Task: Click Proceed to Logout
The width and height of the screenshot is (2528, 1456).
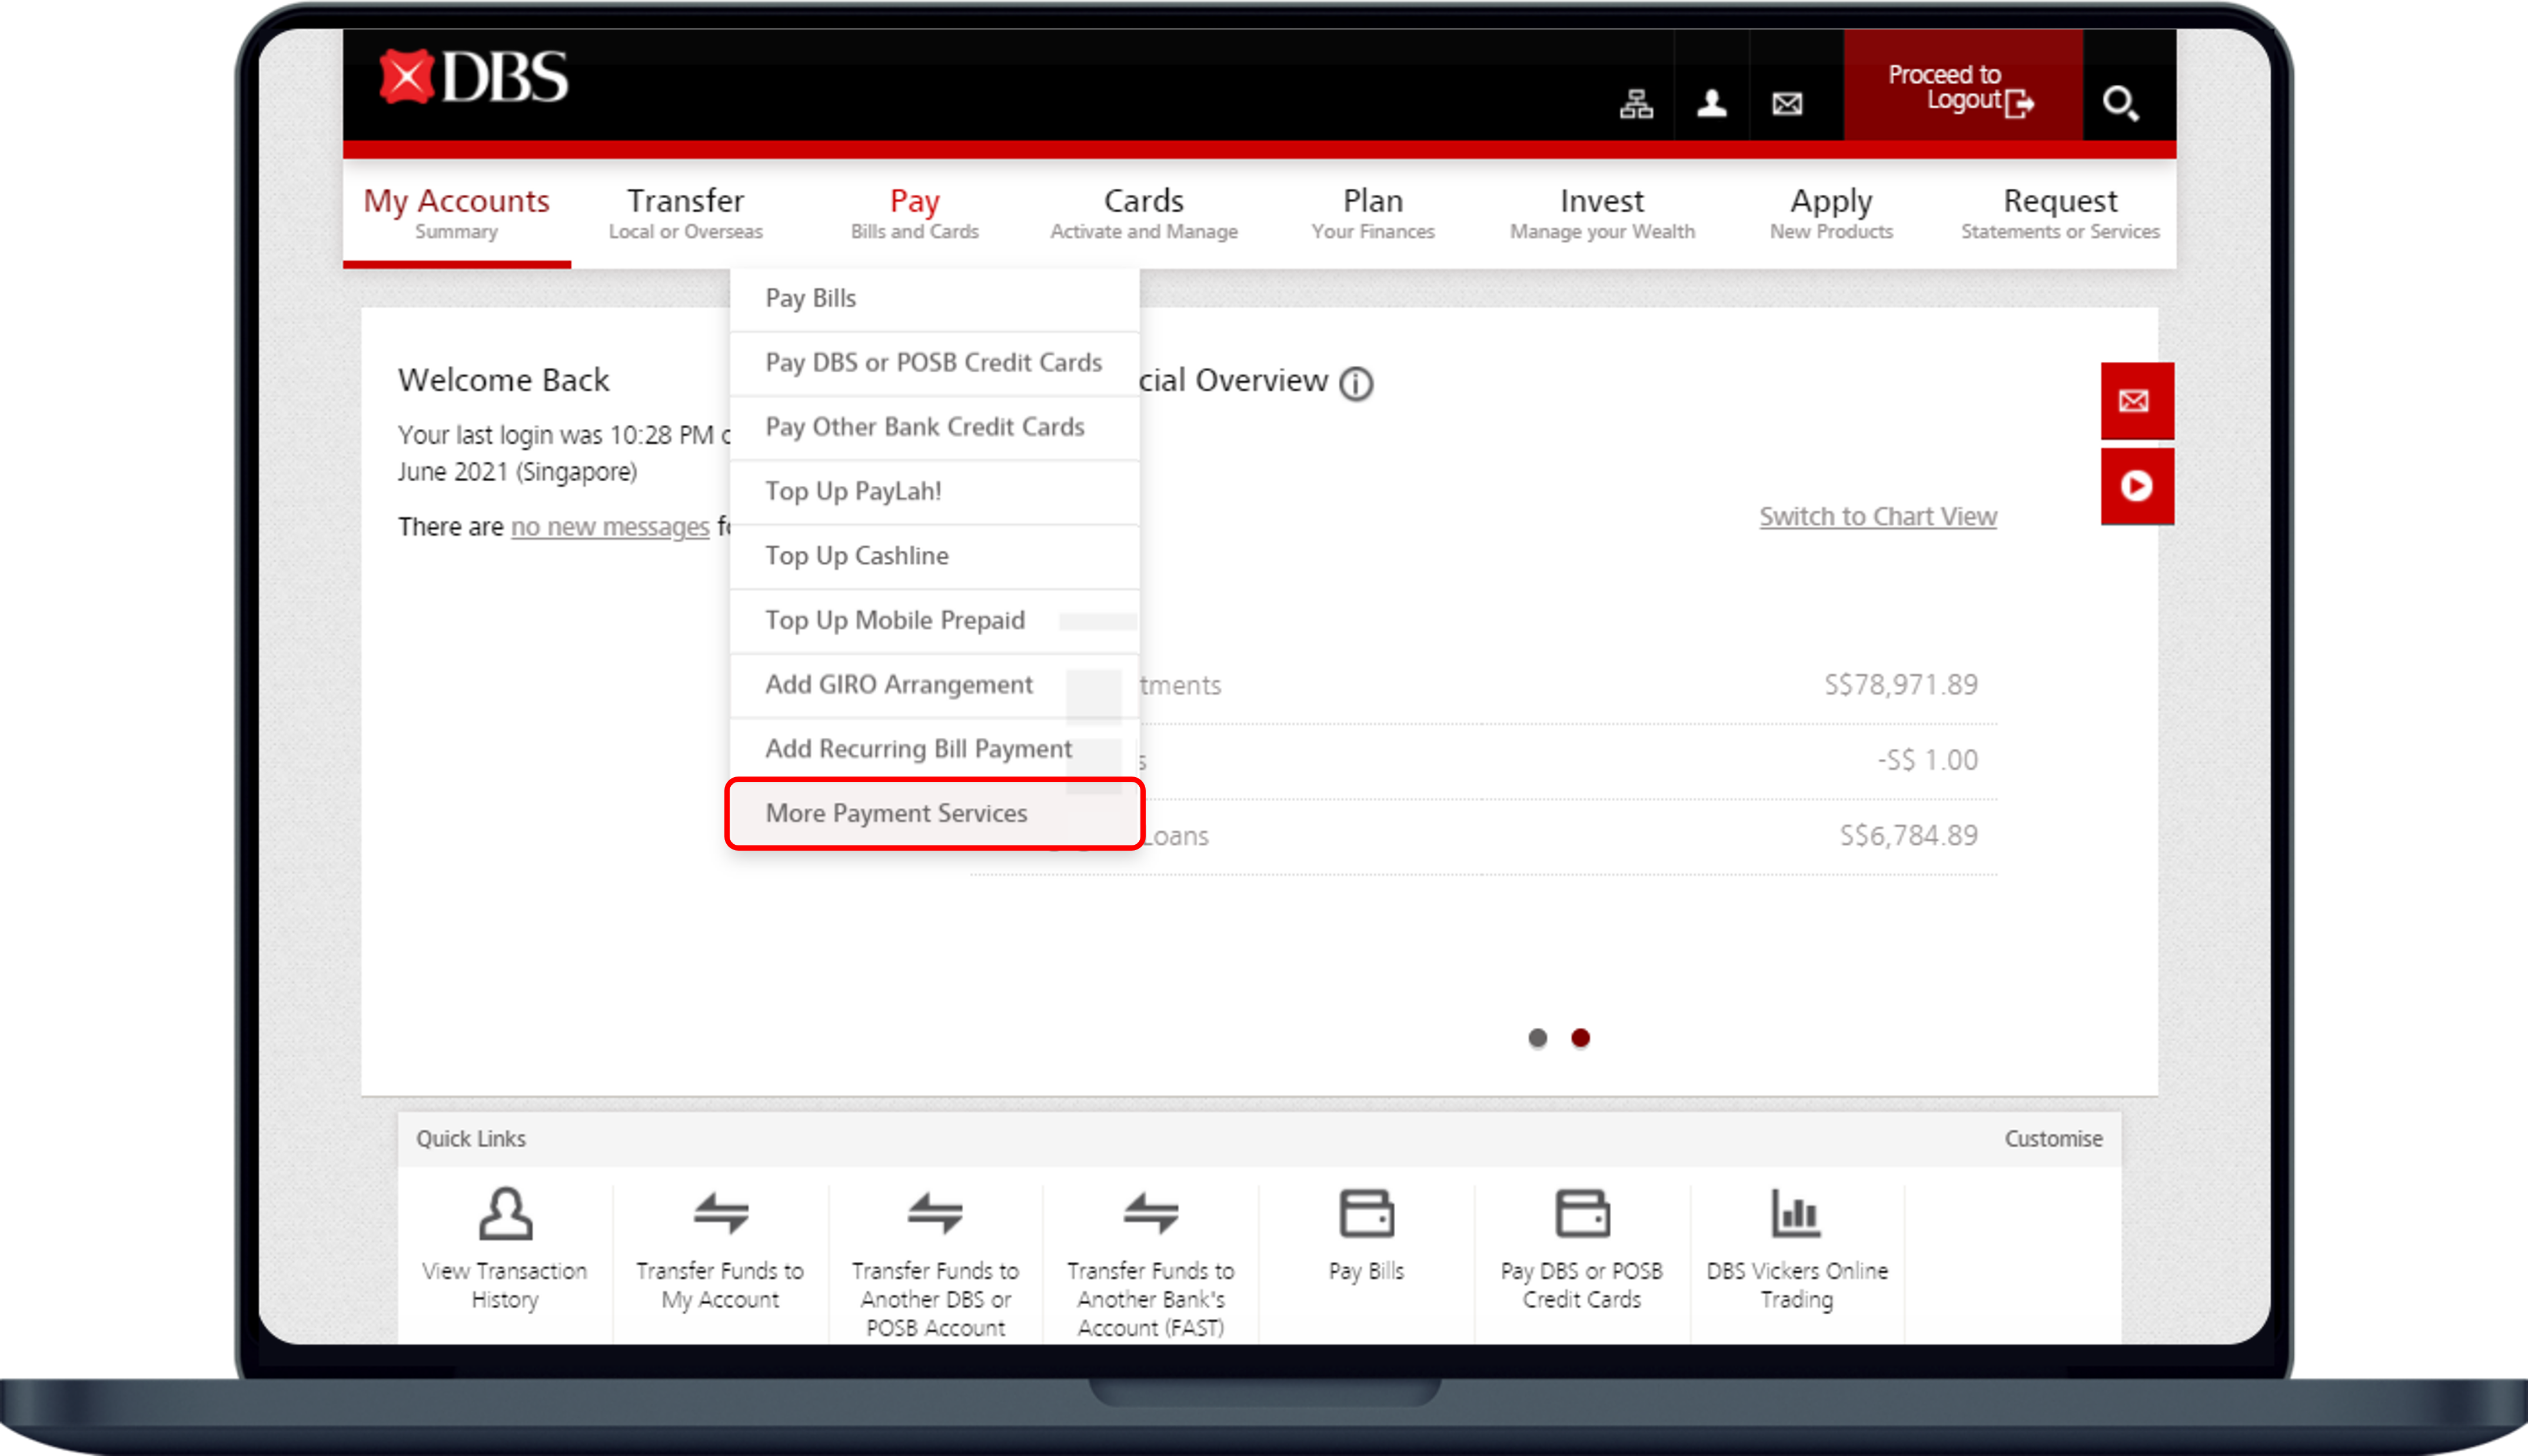Action: 1962,86
